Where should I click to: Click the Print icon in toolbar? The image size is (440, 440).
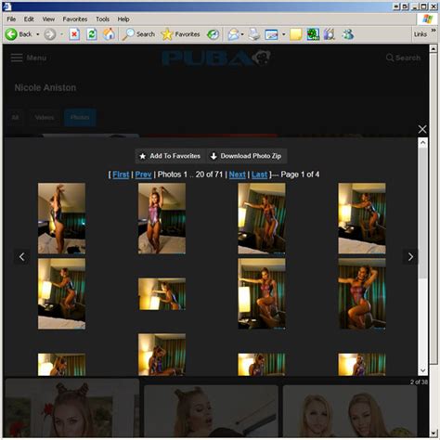pos(254,34)
